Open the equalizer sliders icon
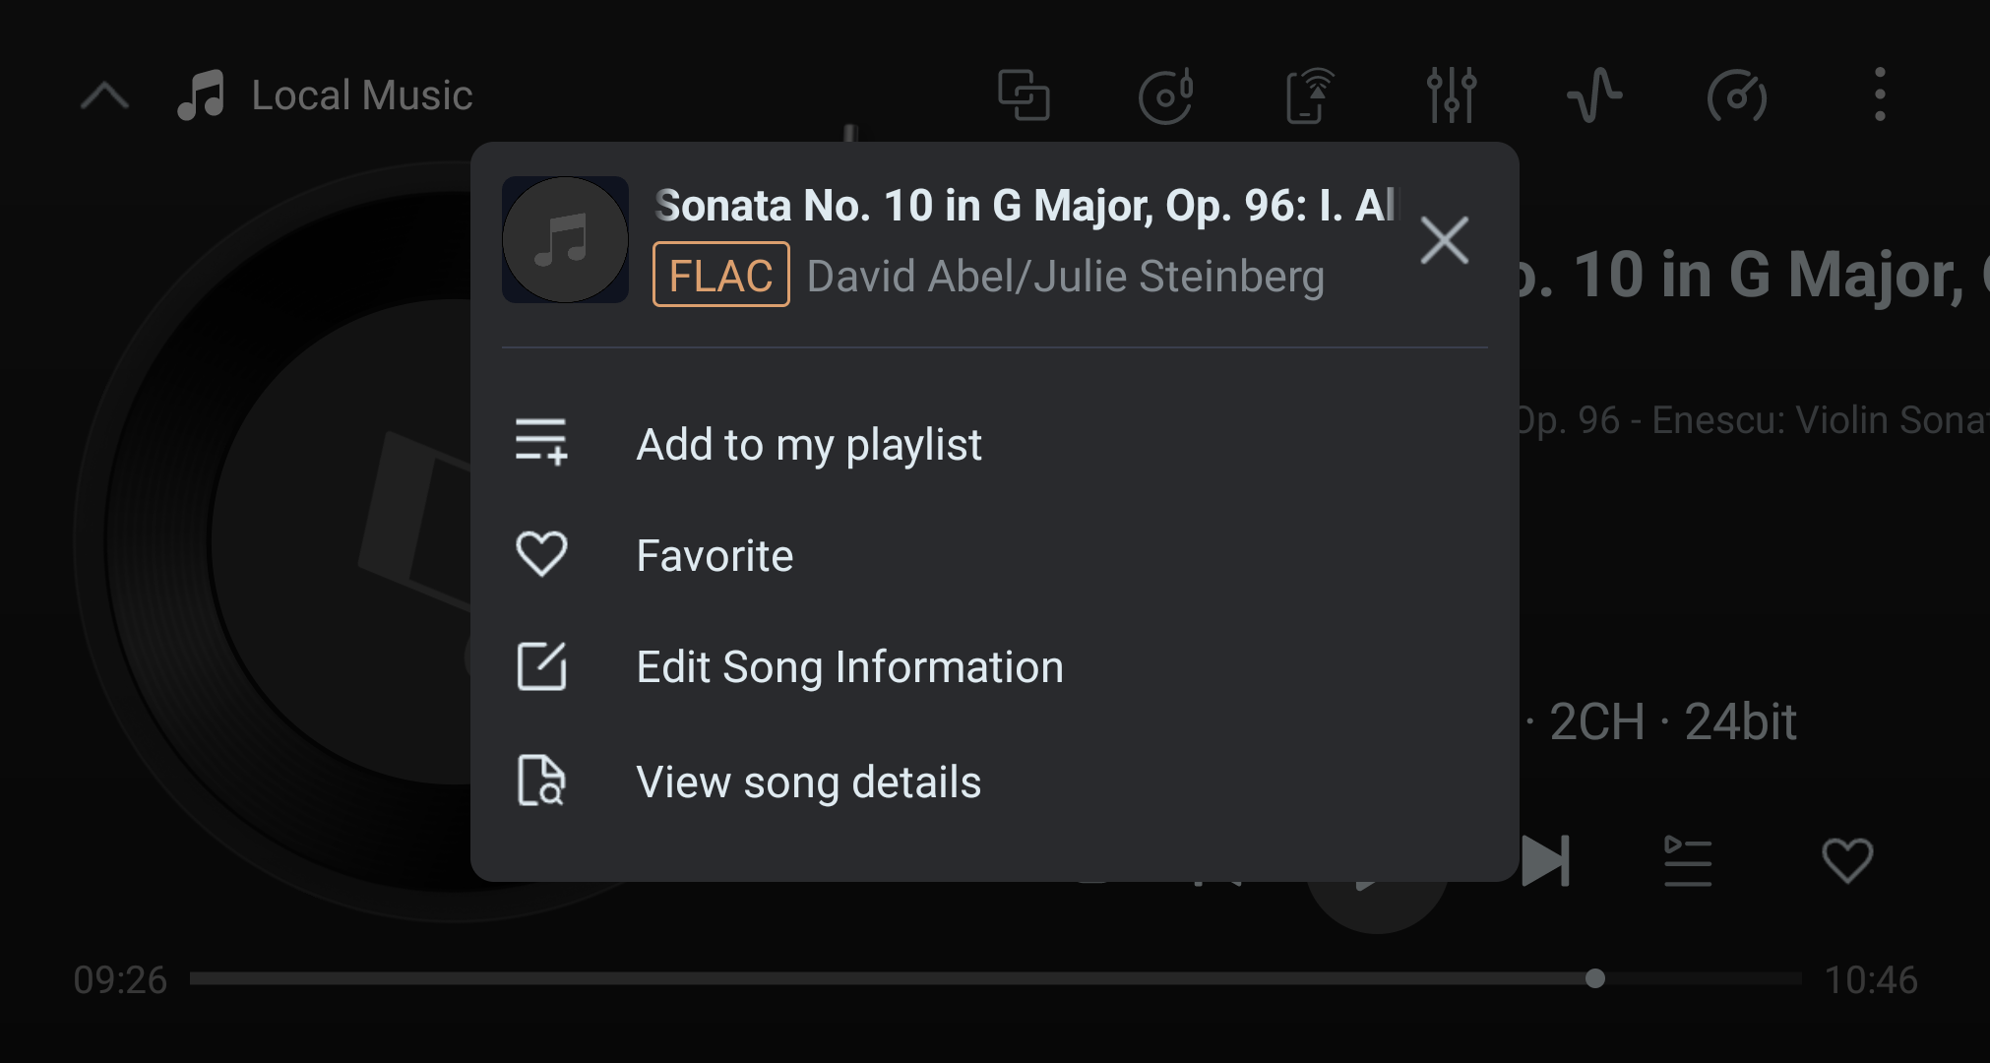1990x1063 pixels. (1452, 95)
